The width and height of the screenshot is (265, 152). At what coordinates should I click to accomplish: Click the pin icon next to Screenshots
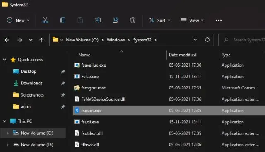[x=63, y=95]
